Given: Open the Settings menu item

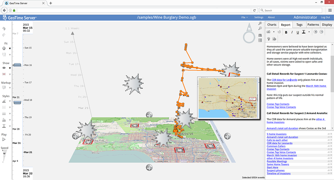Looking at the screenshot, I should [x=259, y=18].
